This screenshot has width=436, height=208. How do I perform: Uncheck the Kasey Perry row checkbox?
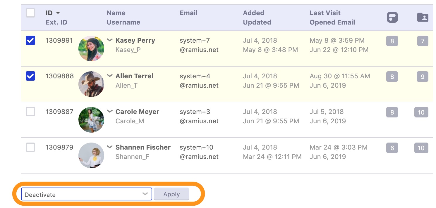point(30,40)
